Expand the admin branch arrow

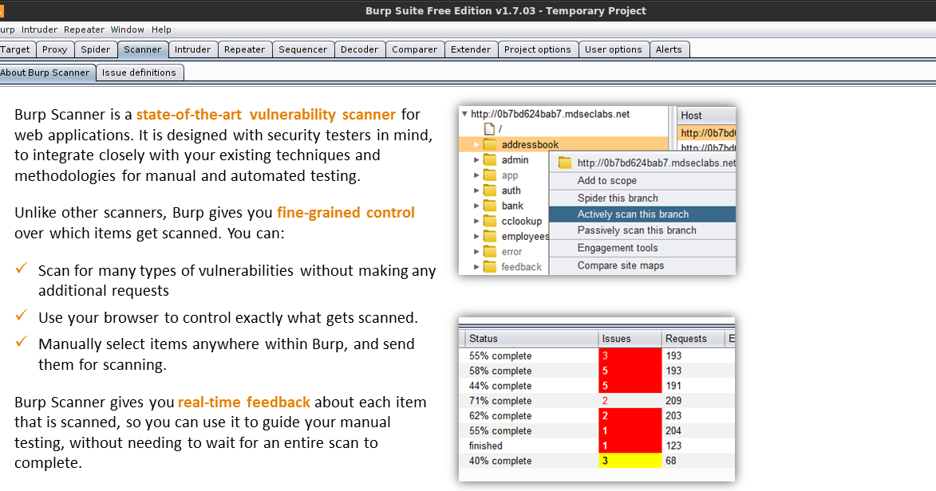476,159
